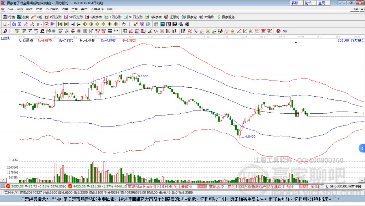Switch to the K线 candlestick chart
The height and width of the screenshot is (206, 365).
point(37,17)
